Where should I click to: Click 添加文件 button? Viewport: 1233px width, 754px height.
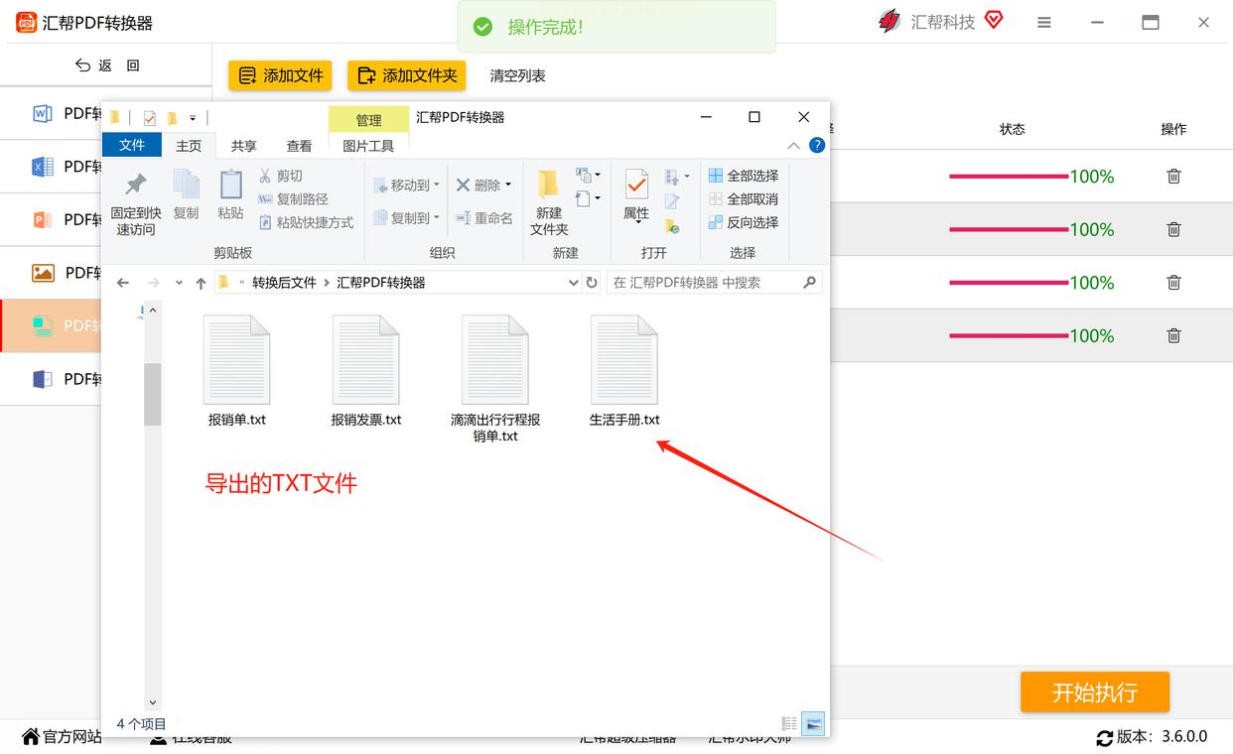[x=280, y=75]
